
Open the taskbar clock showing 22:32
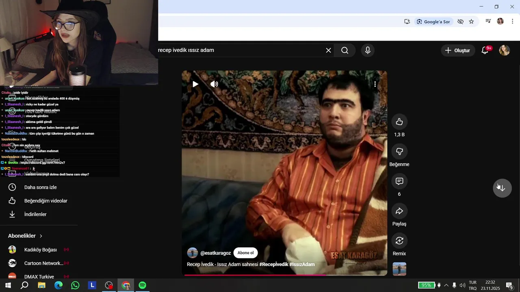tap(490, 286)
